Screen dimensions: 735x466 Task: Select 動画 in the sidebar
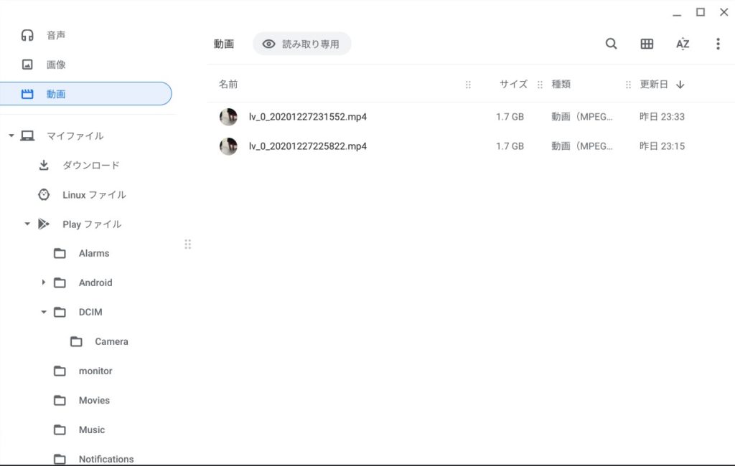[86, 94]
